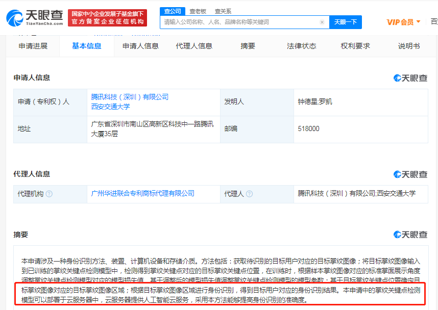
Task: Click the help icon beside 代理人
Action: click(x=250, y=194)
